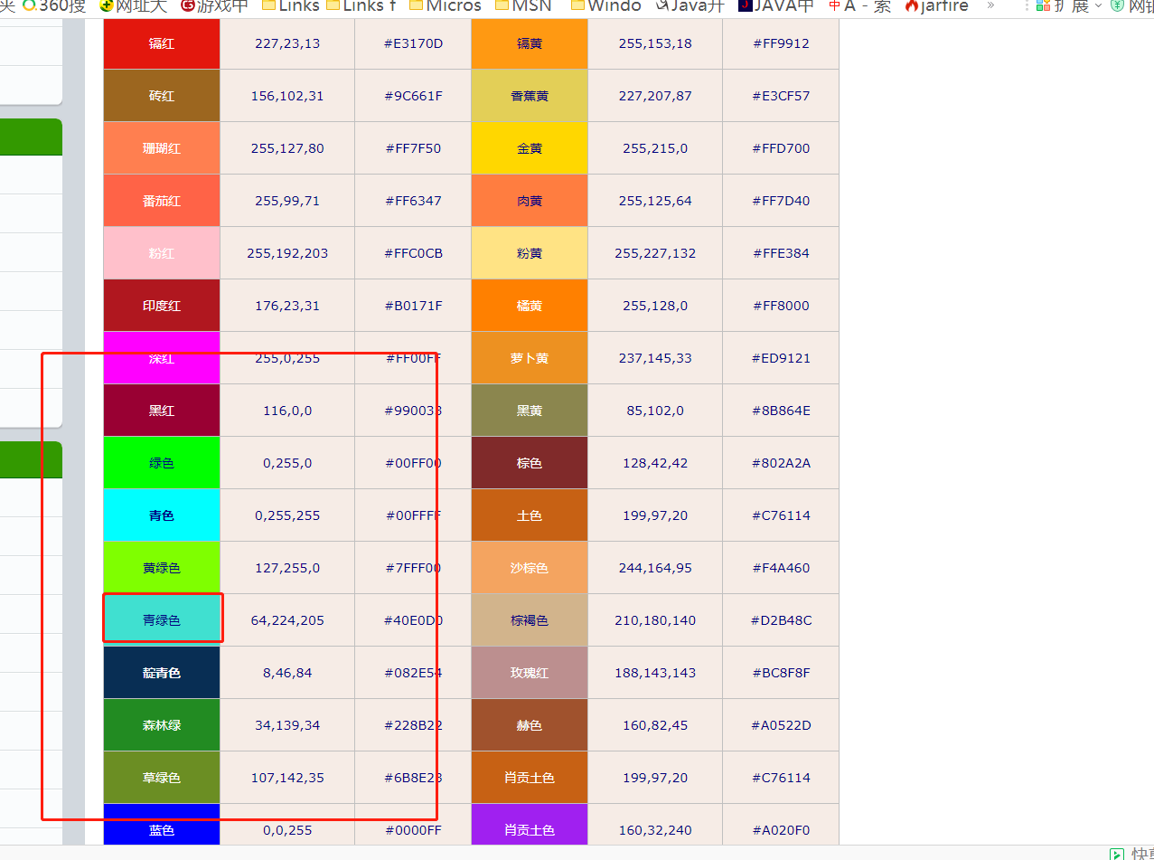Select the hex code #B0171F

click(414, 306)
